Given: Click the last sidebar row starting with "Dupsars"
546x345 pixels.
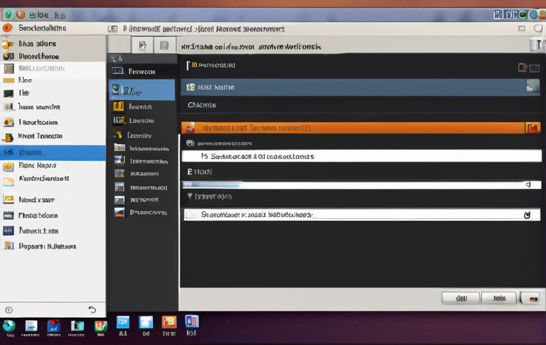Looking at the screenshot, I should [53, 246].
